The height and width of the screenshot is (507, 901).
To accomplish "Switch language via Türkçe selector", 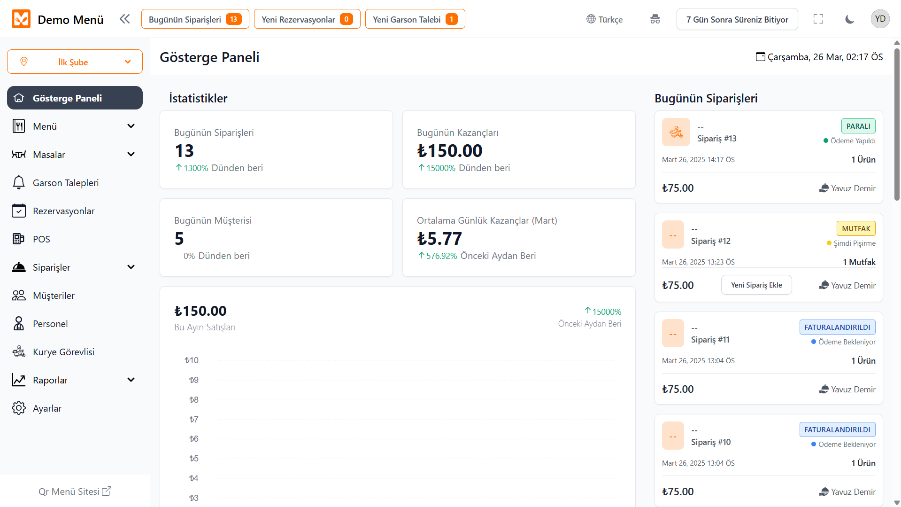I will [x=604, y=19].
